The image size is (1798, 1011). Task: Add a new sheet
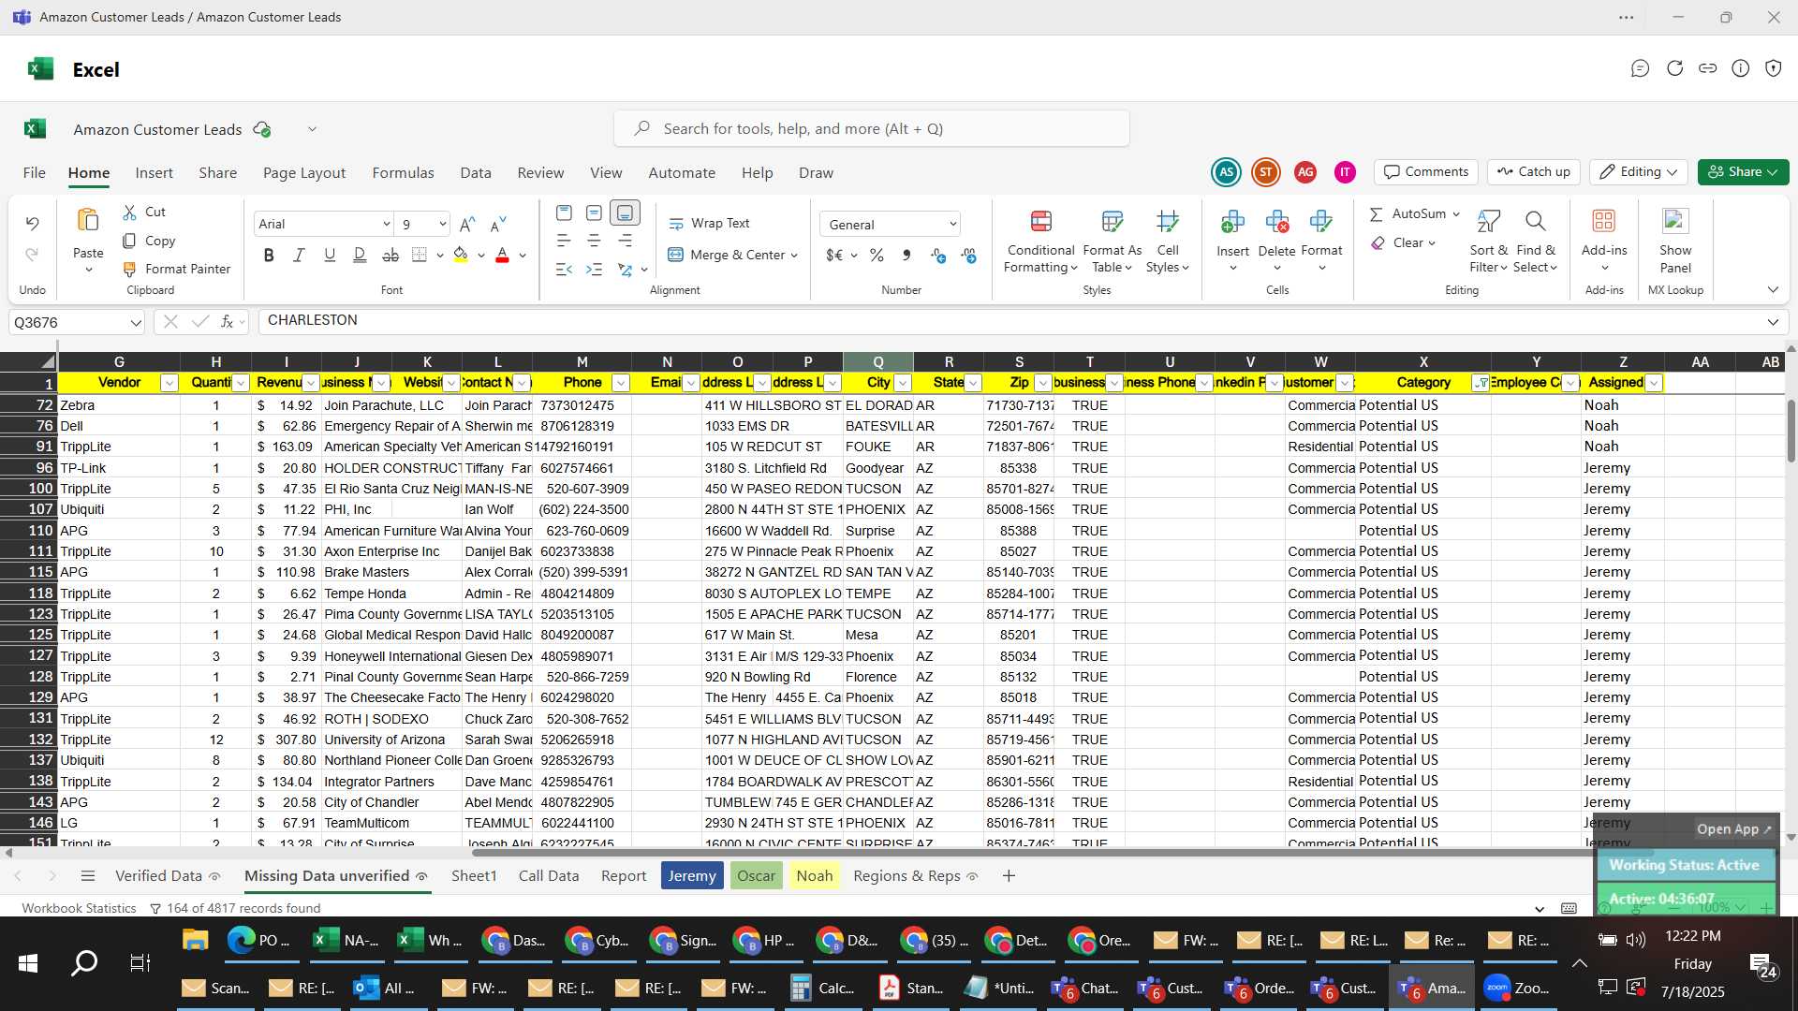coord(1009,876)
